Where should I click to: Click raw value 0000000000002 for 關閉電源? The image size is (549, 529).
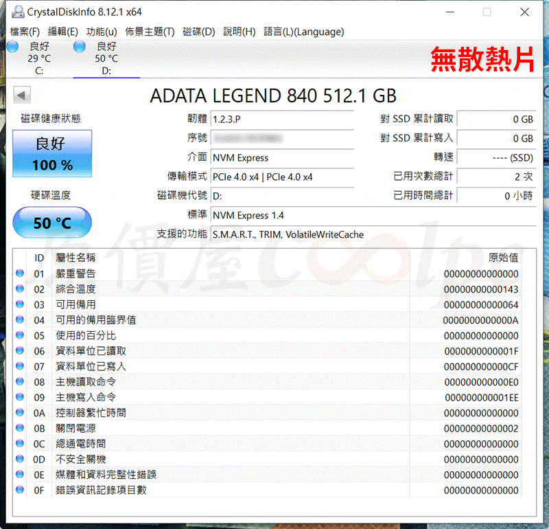(481, 429)
